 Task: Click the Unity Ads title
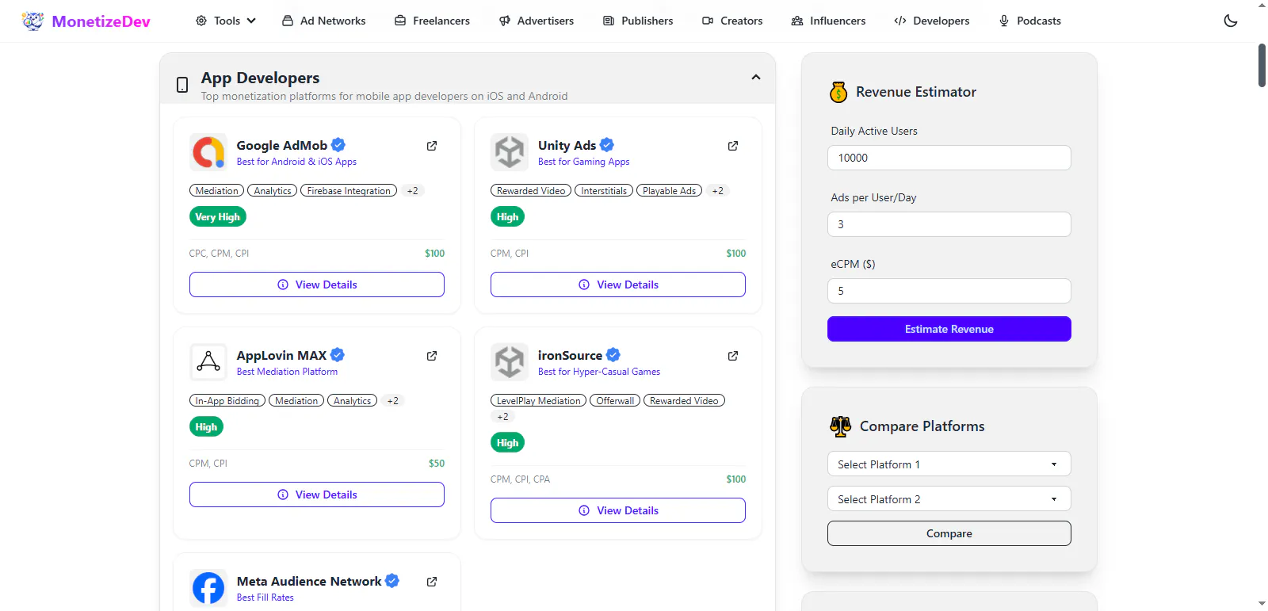[567, 146]
